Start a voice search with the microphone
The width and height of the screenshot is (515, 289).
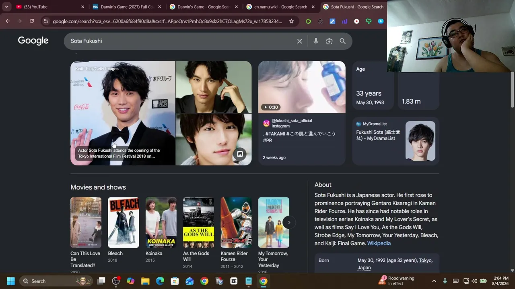[316, 41]
